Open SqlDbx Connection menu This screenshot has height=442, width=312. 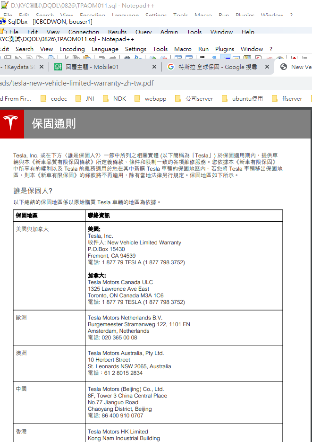[84, 32]
